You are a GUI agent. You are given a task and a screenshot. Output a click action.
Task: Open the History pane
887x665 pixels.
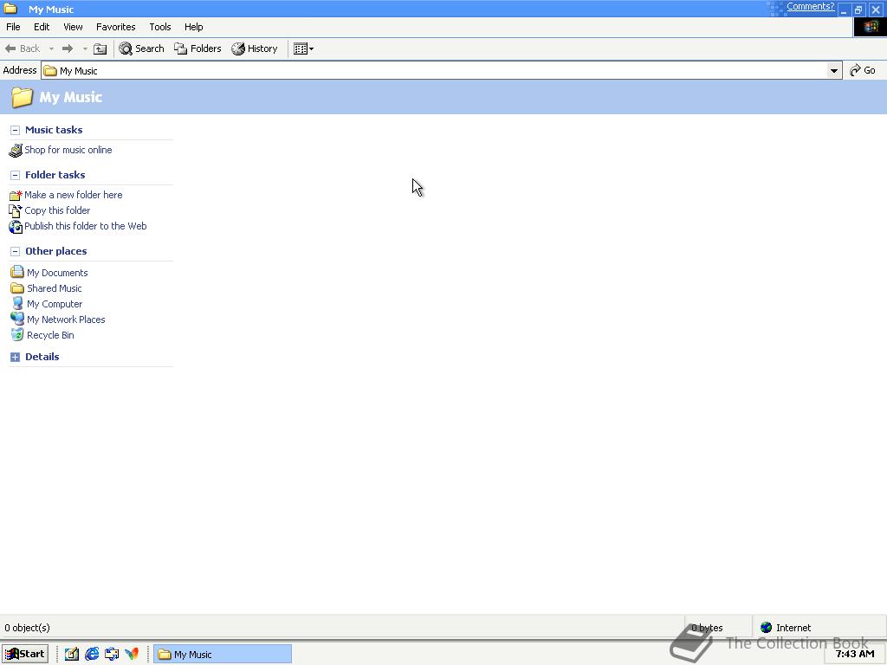point(255,48)
